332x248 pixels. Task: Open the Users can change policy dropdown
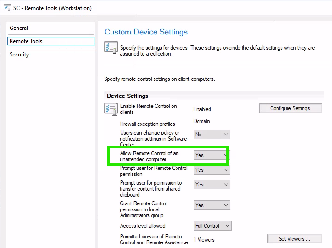coord(212,135)
